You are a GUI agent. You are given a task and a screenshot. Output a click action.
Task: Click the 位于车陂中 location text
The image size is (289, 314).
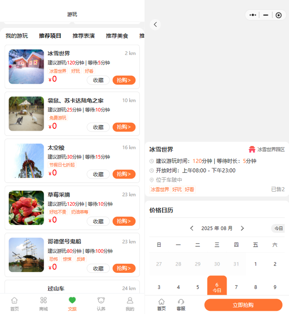tap(169, 180)
